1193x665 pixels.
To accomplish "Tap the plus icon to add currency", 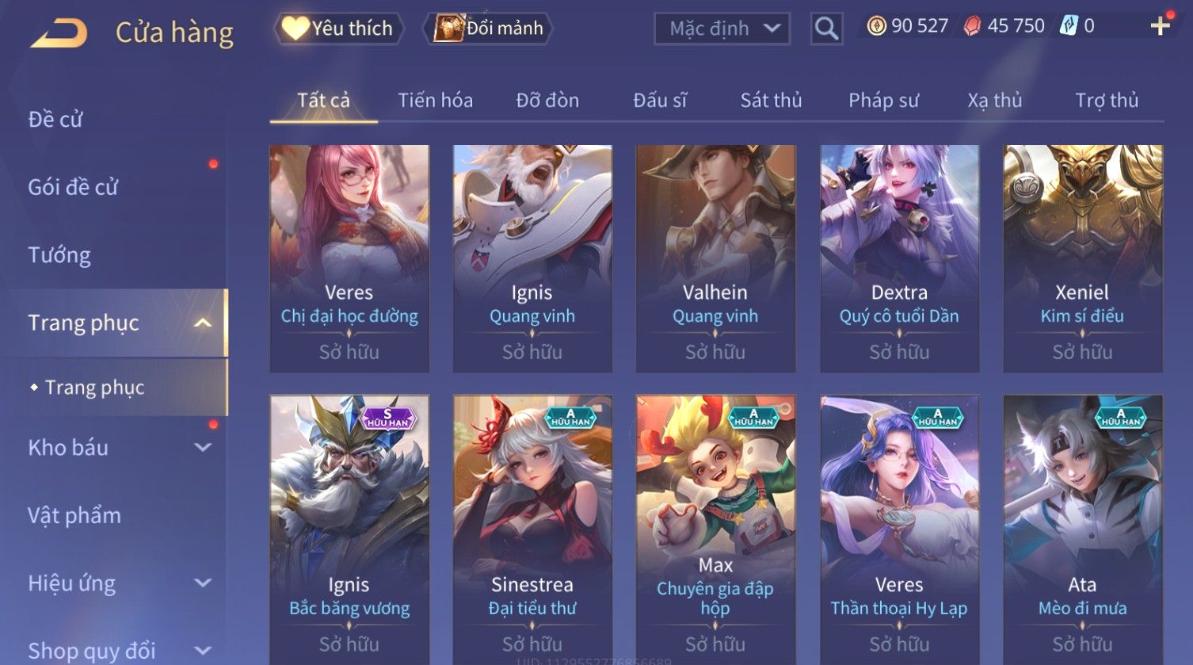I will (1161, 26).
